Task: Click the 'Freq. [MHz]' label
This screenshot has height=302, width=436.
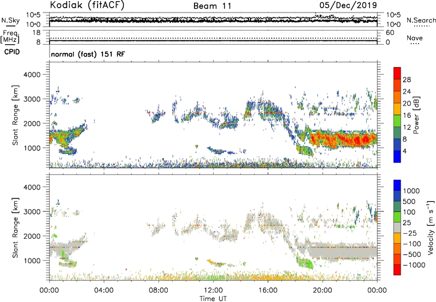Action: [x=10, y=37]
